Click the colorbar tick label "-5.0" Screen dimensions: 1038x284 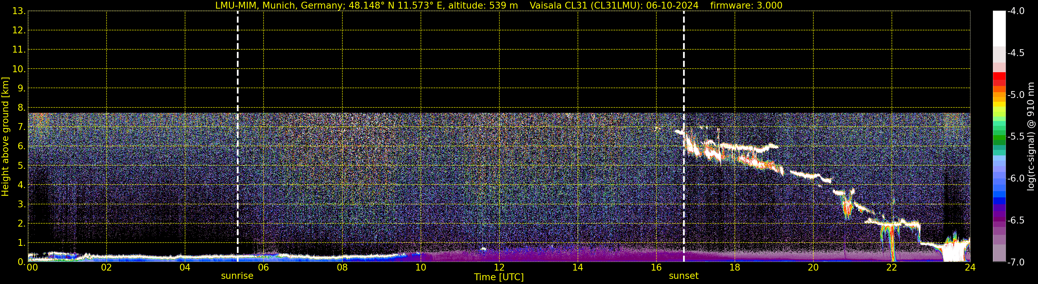click(1015, 95)
